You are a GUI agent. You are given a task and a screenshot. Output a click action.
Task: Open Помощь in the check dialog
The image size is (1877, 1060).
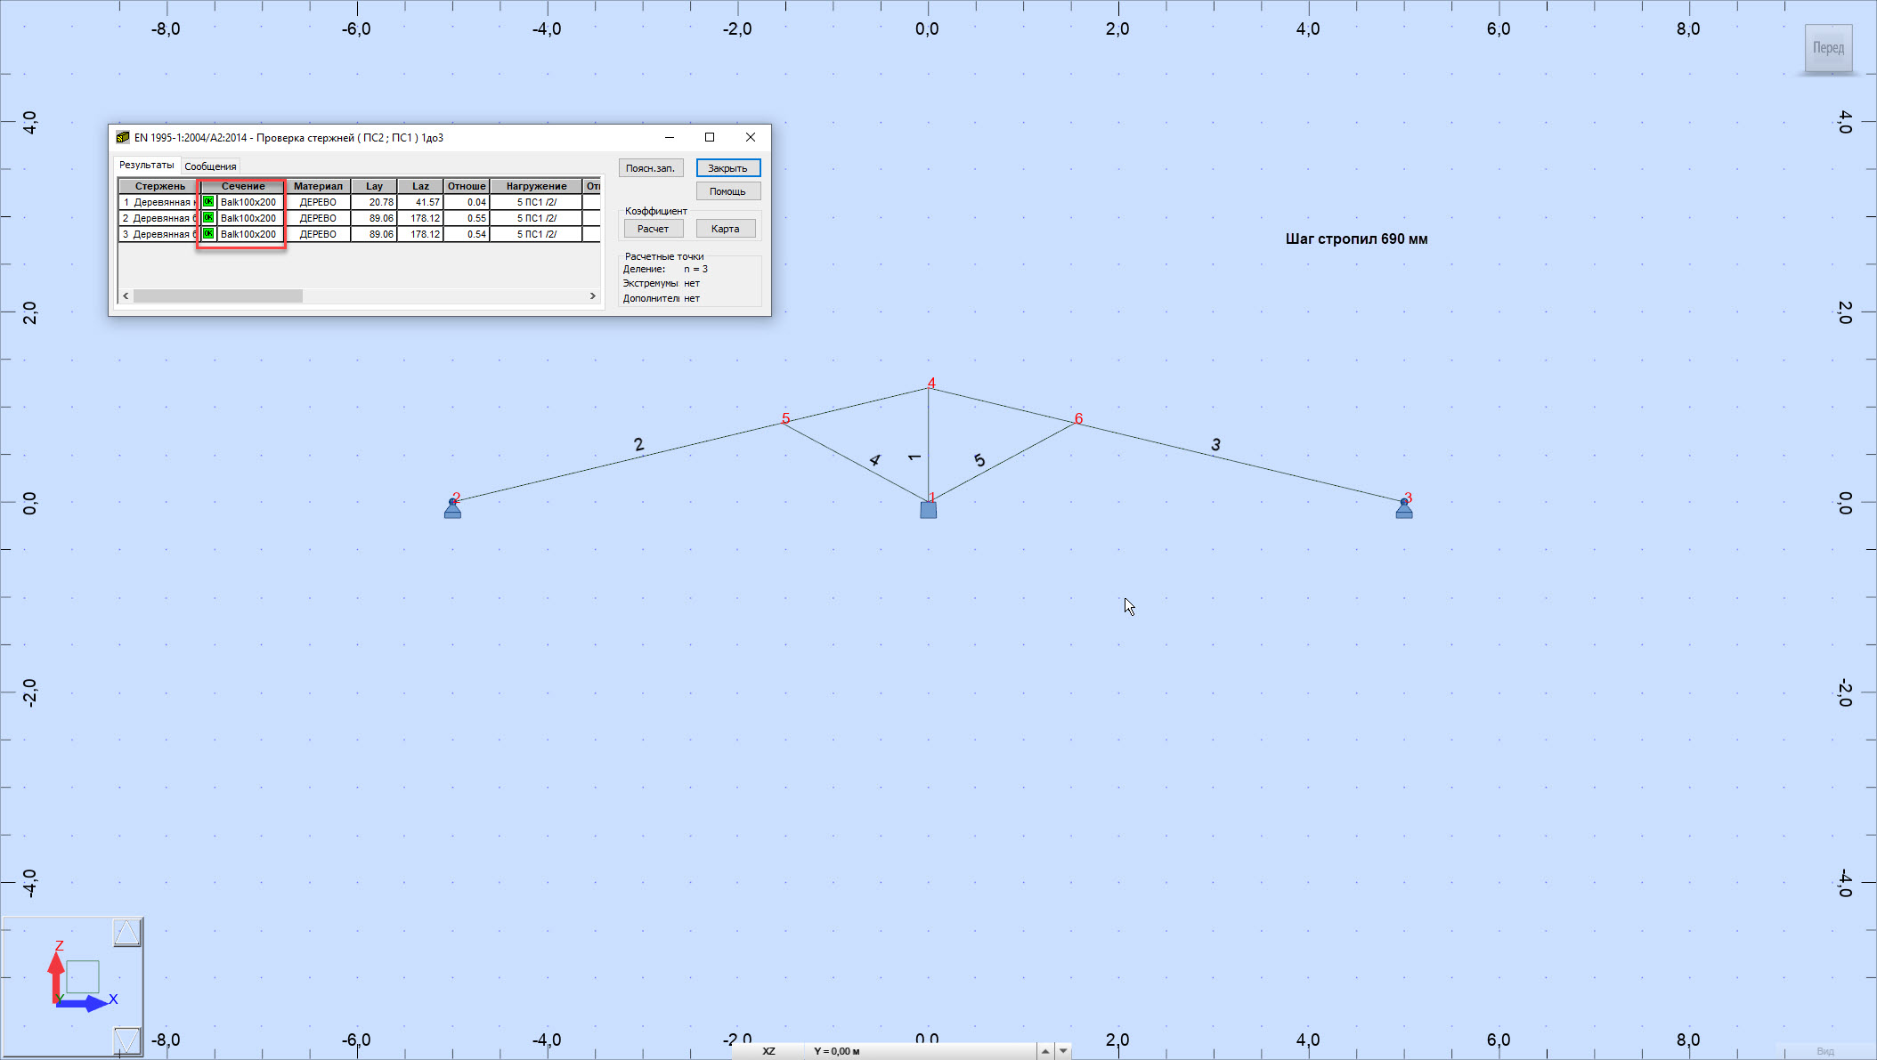pos(728,191)
